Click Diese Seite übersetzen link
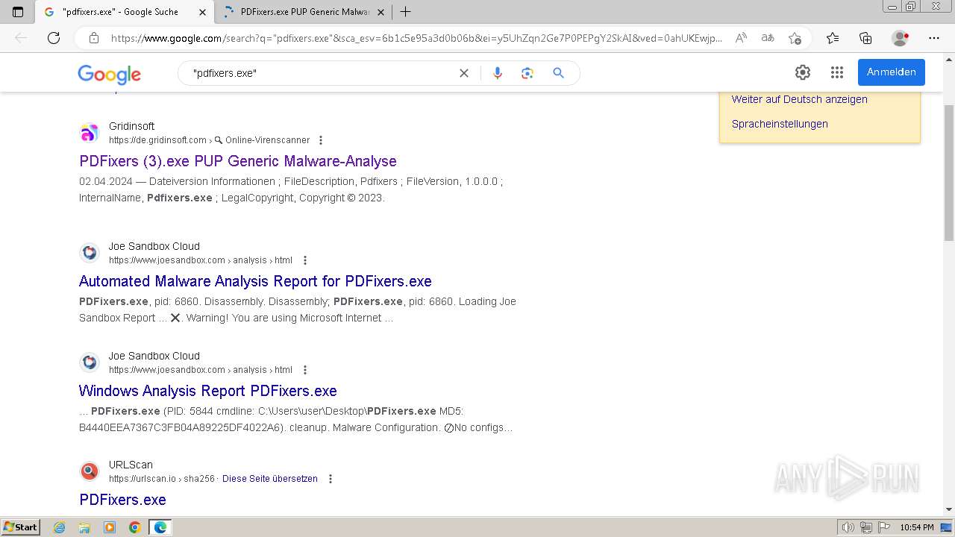This screenshot has width=955, height=537. [x=270, y=479]
